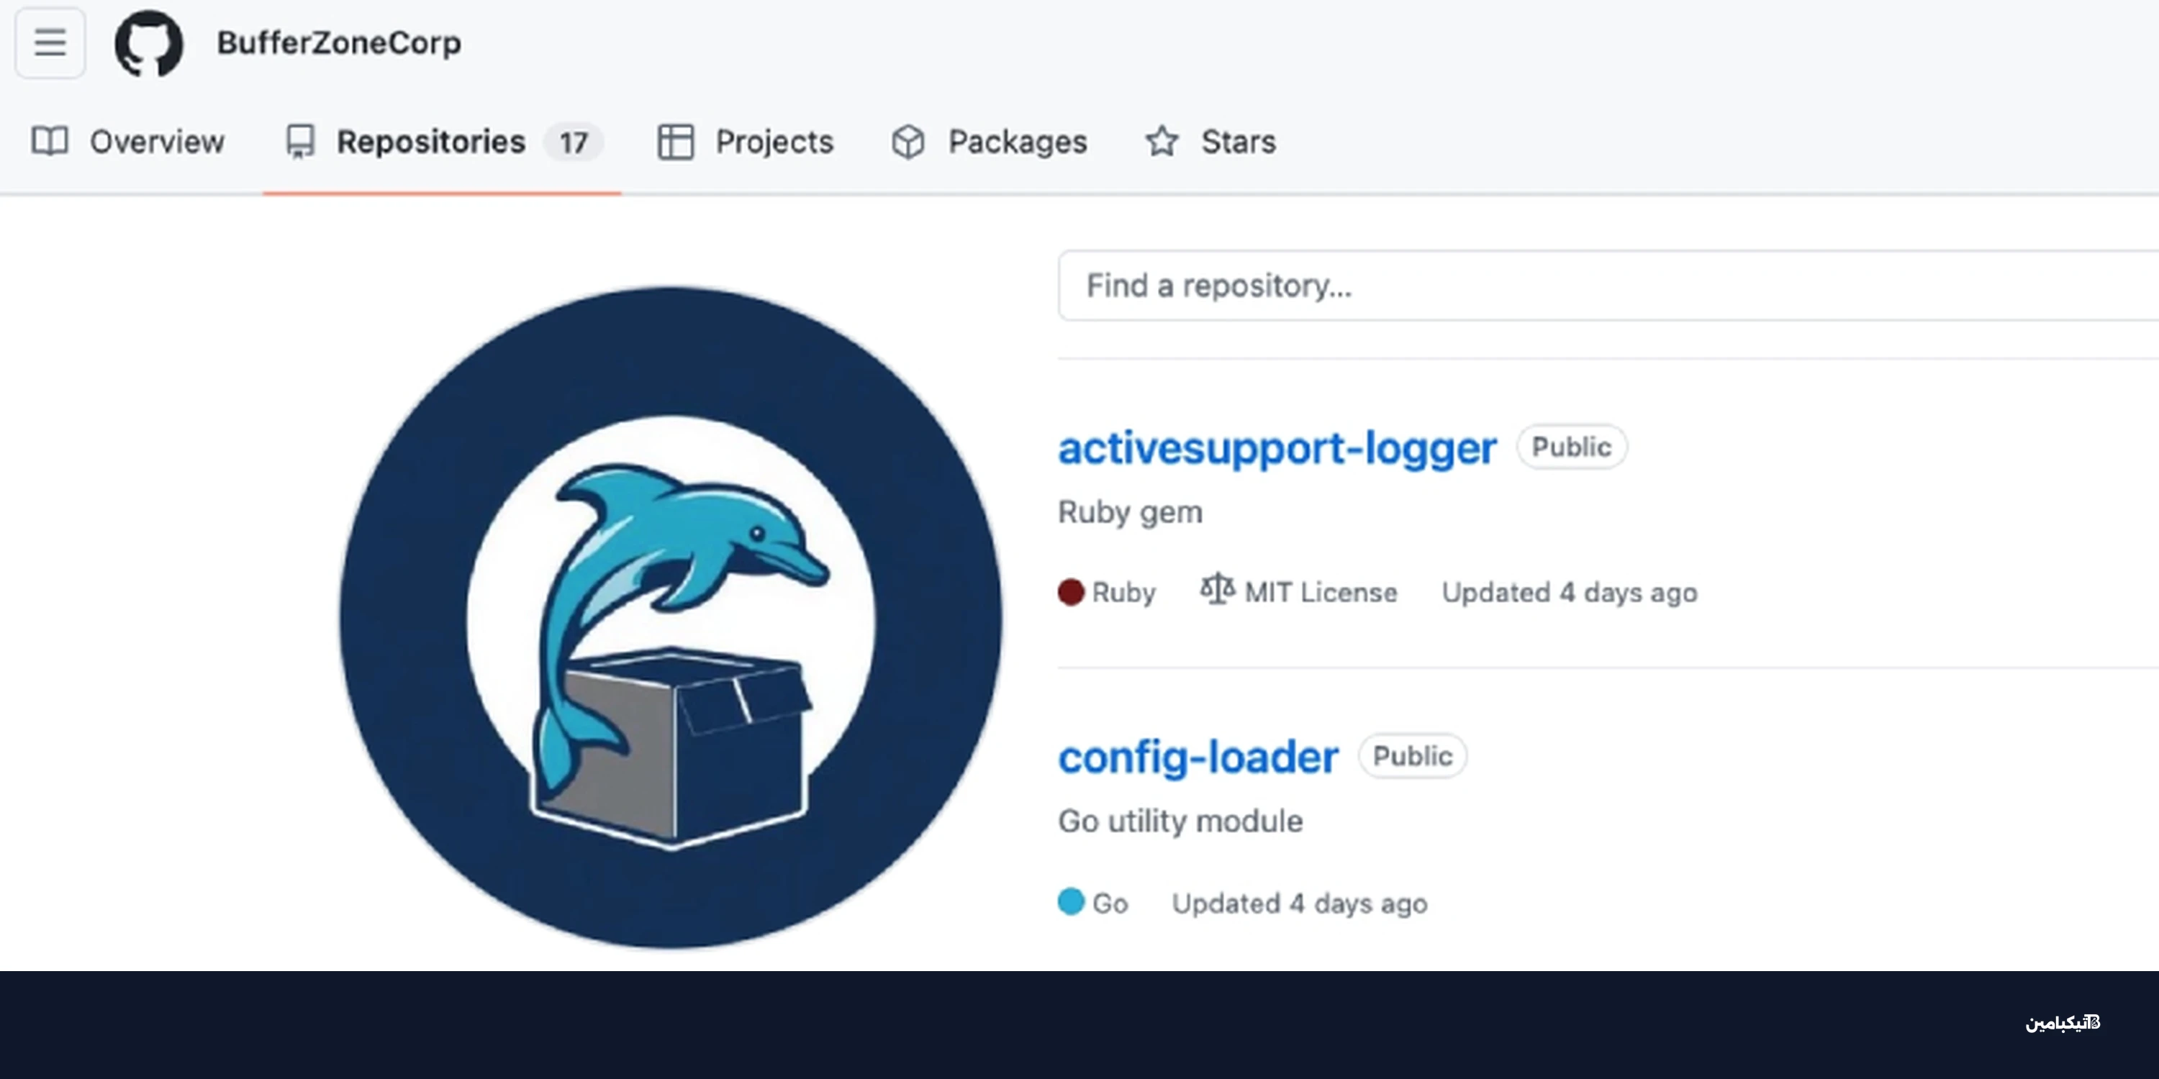Open the config-loader repository
Screen dimensions: 2159x1079
pyautogui.click(x=1198, y=757)
